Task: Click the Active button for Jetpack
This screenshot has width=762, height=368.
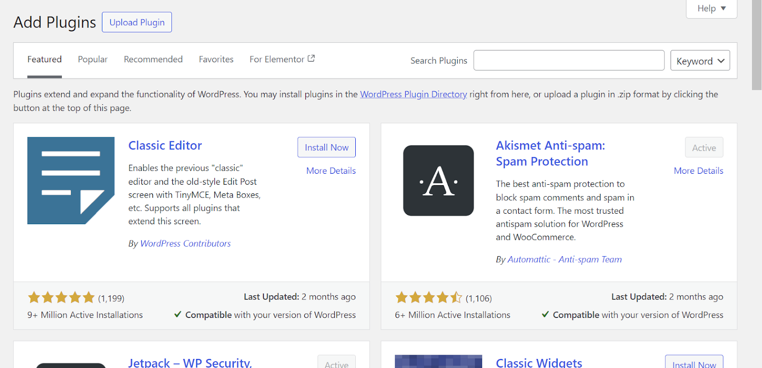Action: click(337, 362)
